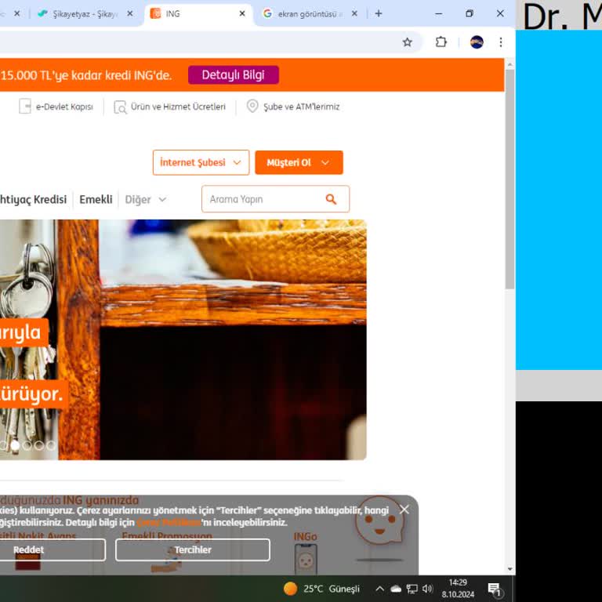Close the ING tab
This screenshot has width=602, height=602.
[x=242, y=14]
